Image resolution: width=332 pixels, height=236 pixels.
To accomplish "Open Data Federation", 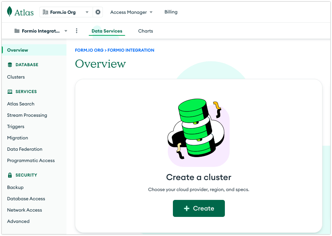I will click(x=25, y=149).
